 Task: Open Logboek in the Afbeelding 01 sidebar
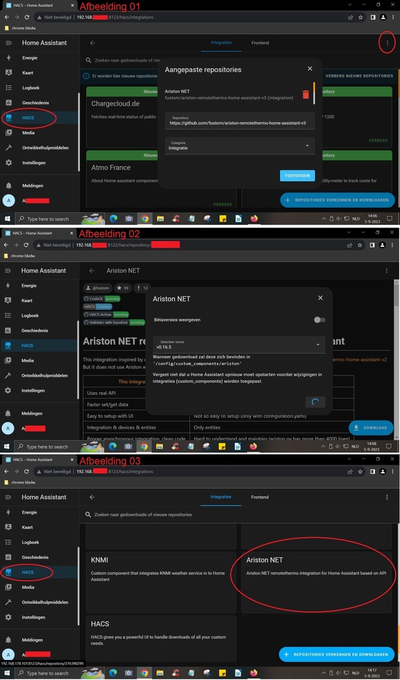[x=30, y=88]
